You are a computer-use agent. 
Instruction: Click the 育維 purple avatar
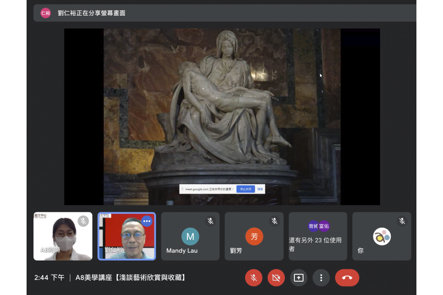click(x=313, y=226)
